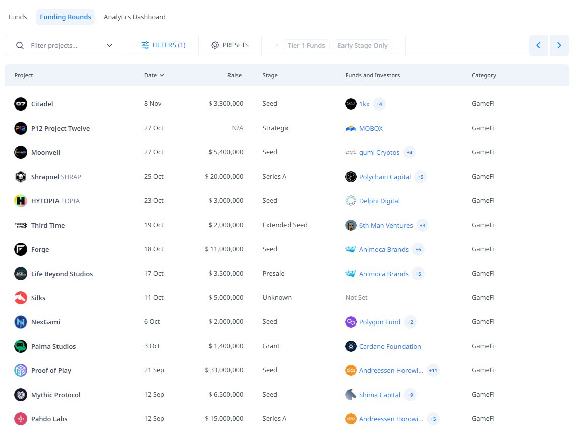This screenshot has width=574, height=433.
Task: Click the 6th Man Ventures avatar icon
Action: (351, 225)
